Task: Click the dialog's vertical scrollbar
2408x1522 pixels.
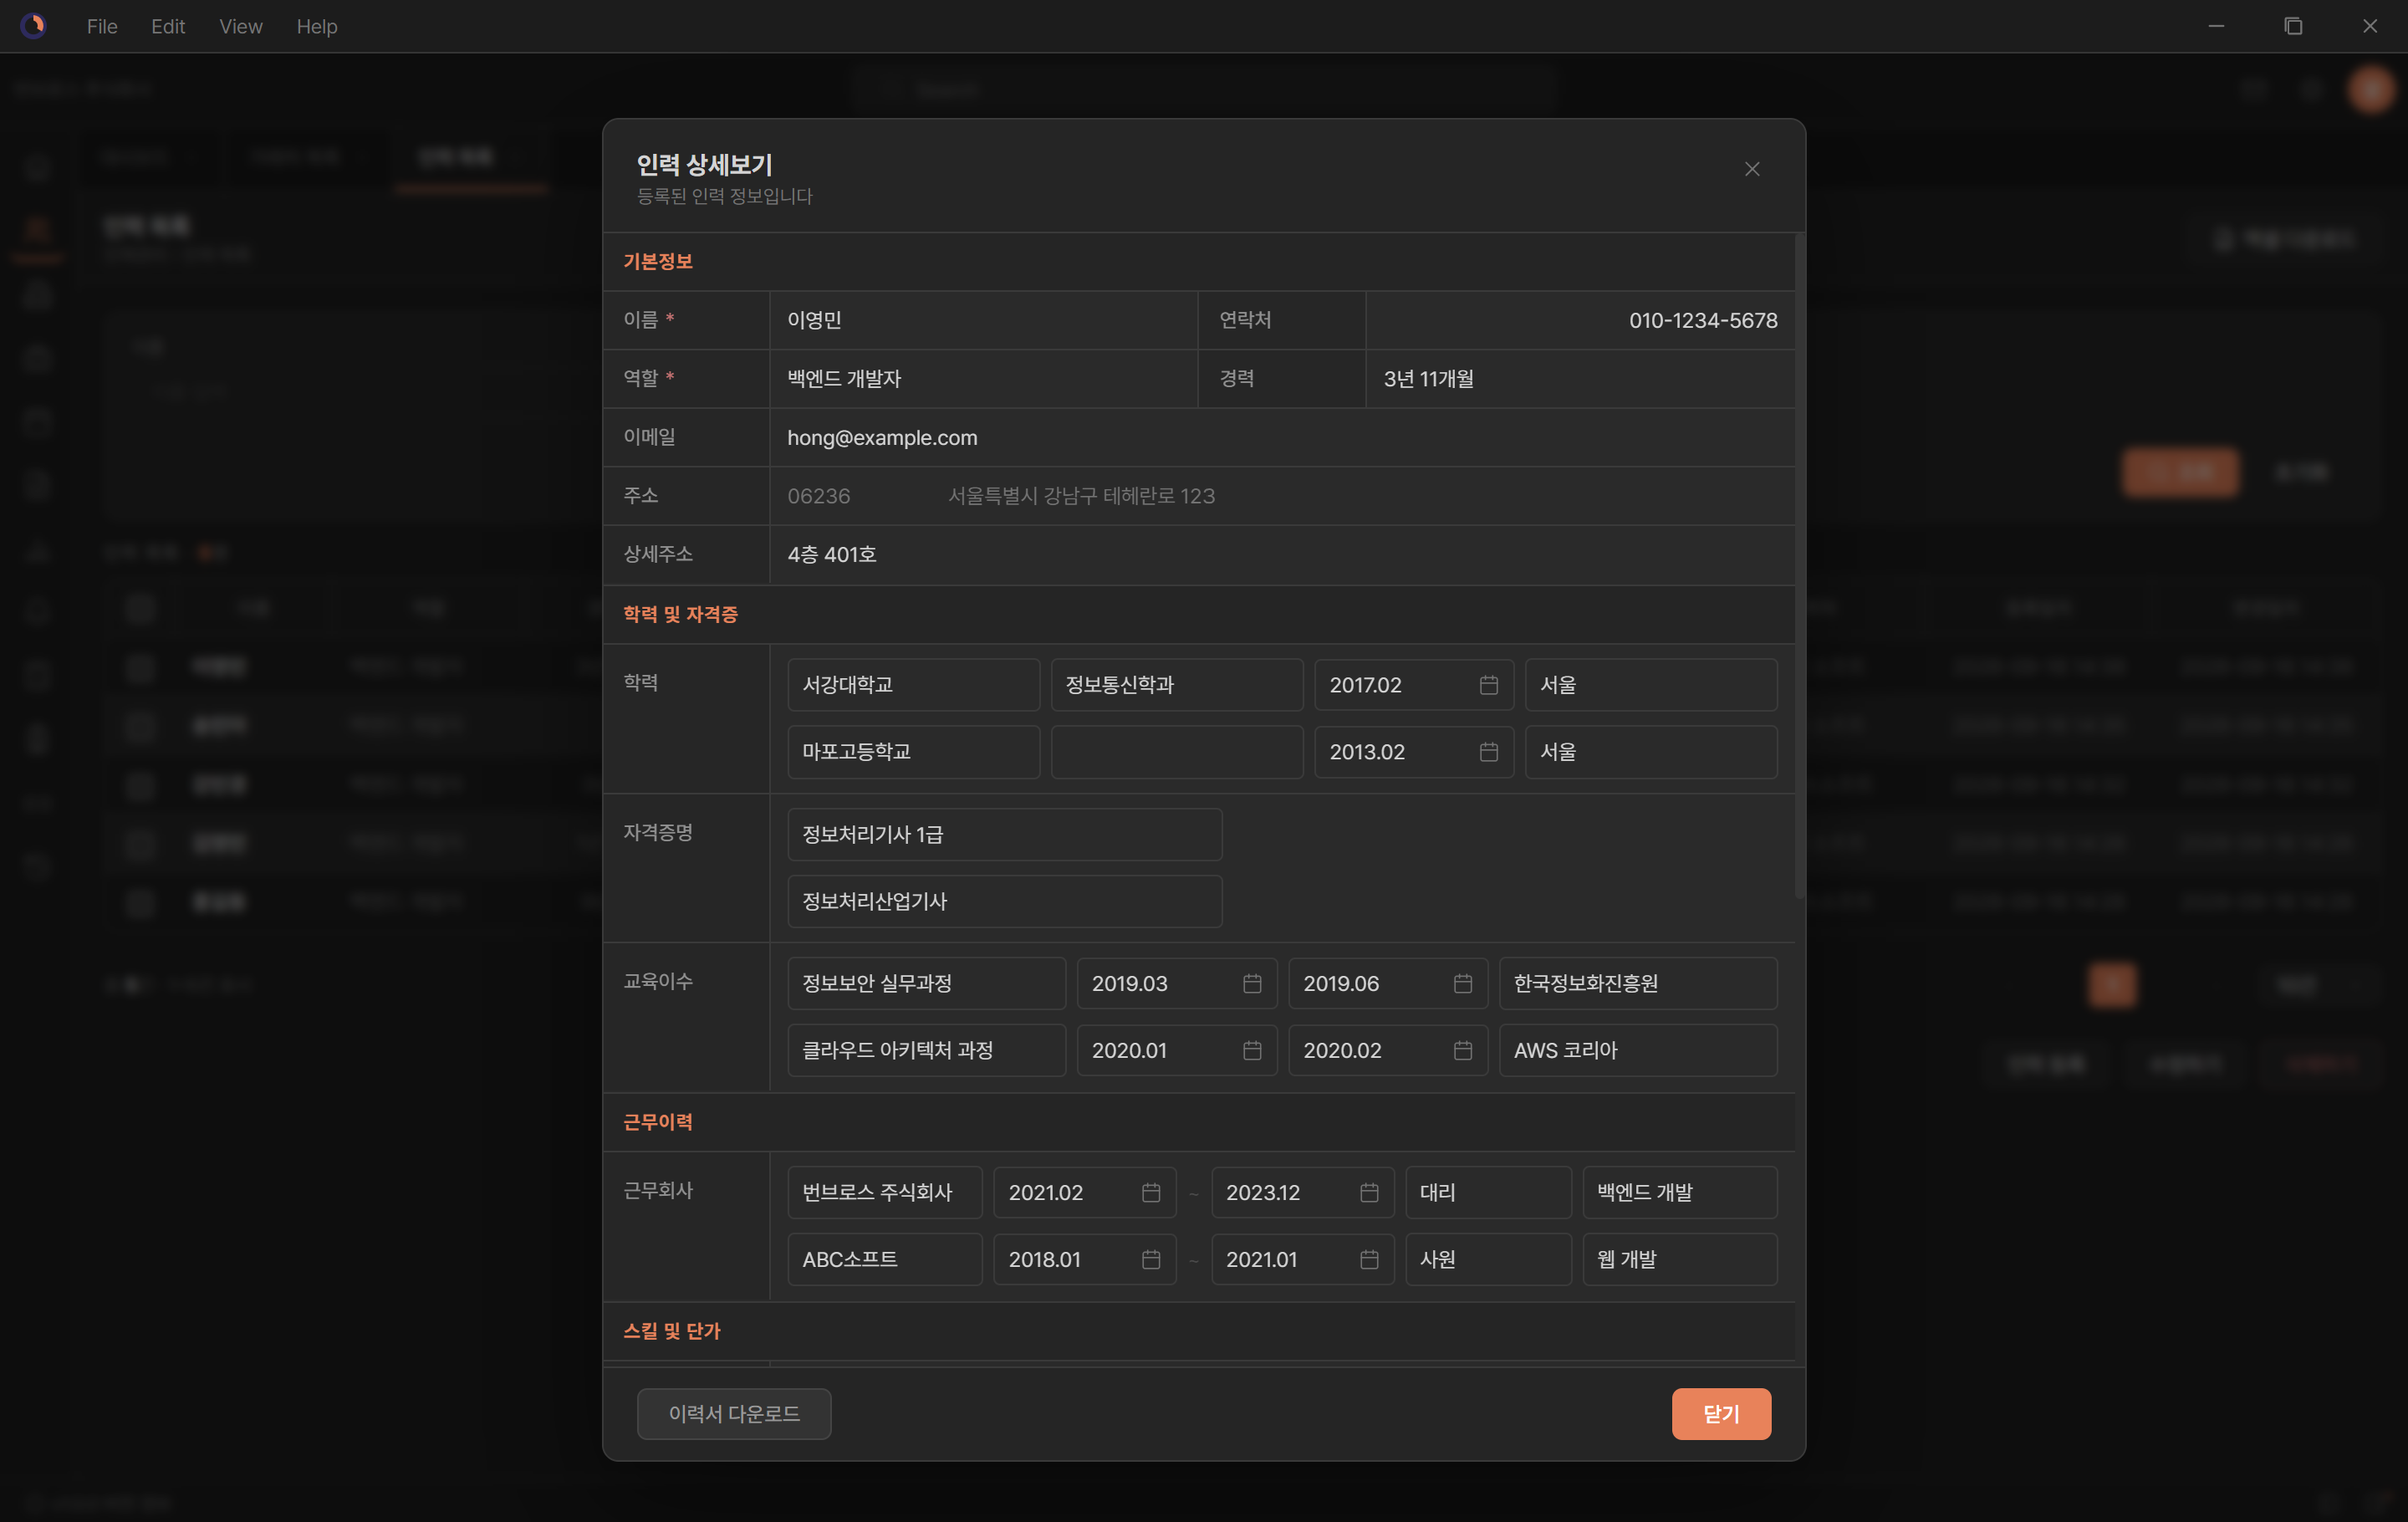Action: click(x=1799, y=566)
